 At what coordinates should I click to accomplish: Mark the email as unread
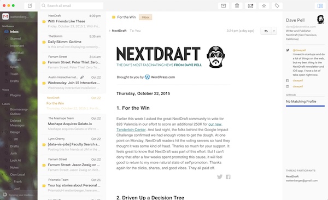click(250, 5)
